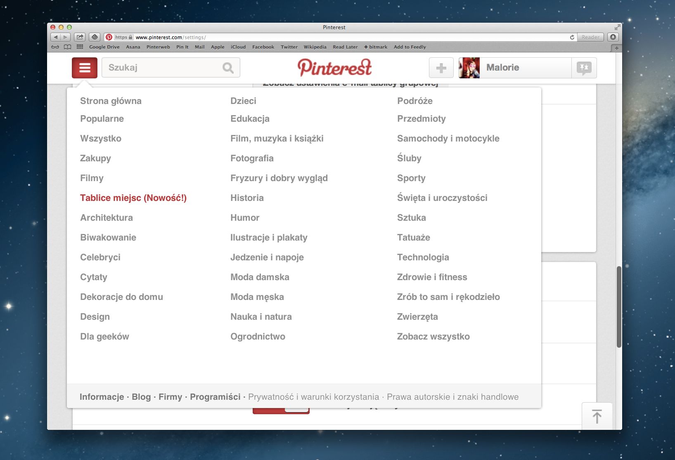Open the Zrób to sam i rękodzieło category

(448, 297)
